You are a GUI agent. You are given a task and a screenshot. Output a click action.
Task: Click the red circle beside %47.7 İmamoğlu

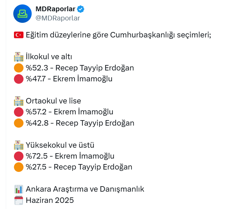click(19, 79)
